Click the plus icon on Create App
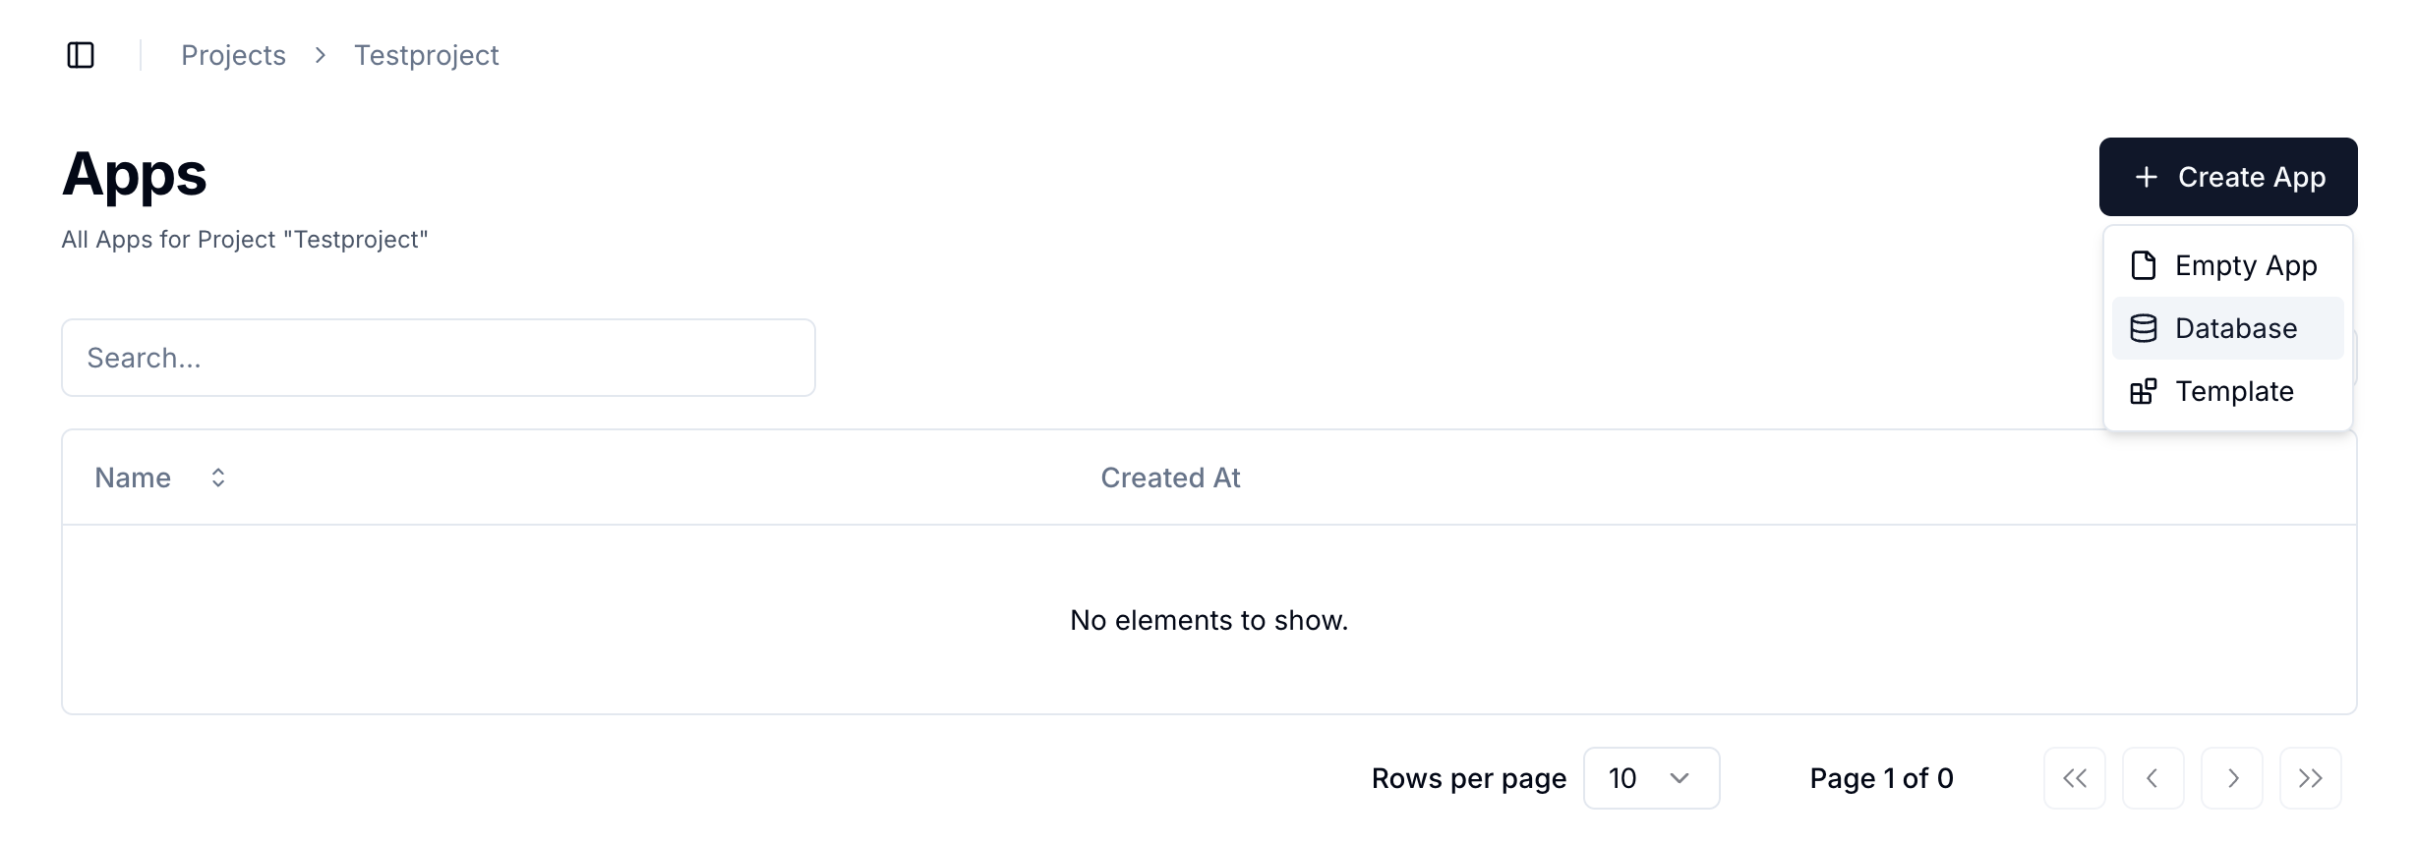The width and height of the screenshot is (2417, 843). 2147,177
